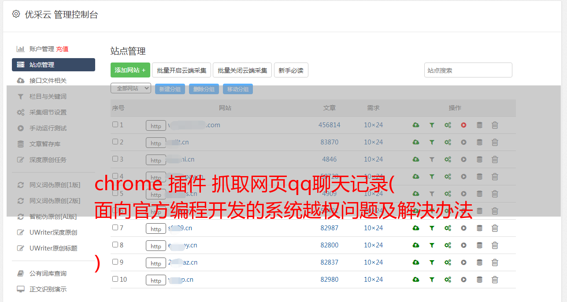Click the cloud upload icon in row 9

(x=416, y=262)
